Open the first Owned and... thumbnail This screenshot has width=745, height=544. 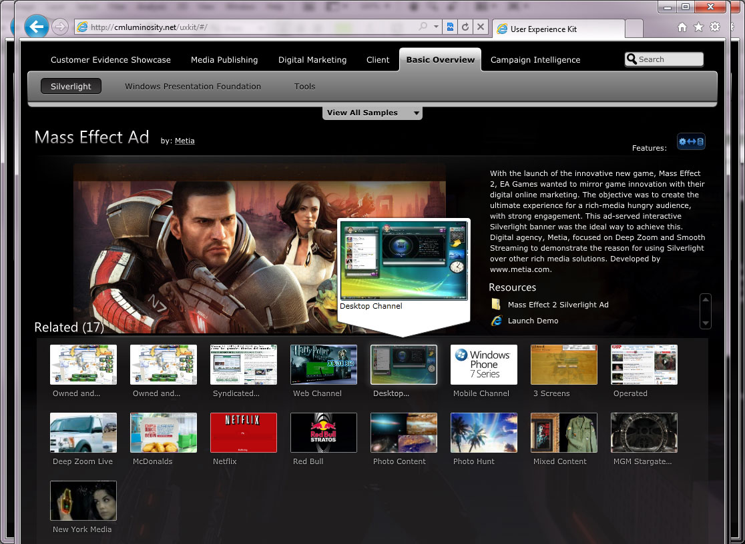point(83,365)
